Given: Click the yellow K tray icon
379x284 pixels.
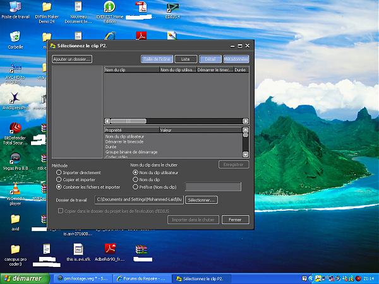Looking at the screenshot, I should click(x=351, y=278).
